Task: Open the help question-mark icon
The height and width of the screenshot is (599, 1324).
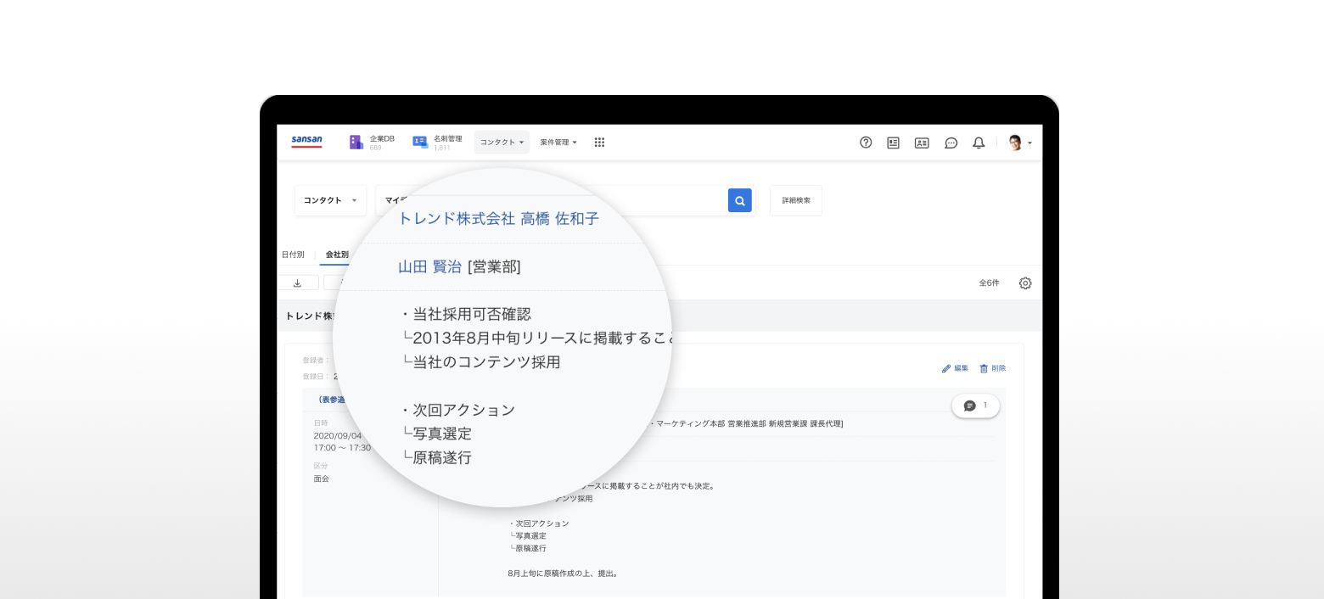Action: [x=866, y=143]
